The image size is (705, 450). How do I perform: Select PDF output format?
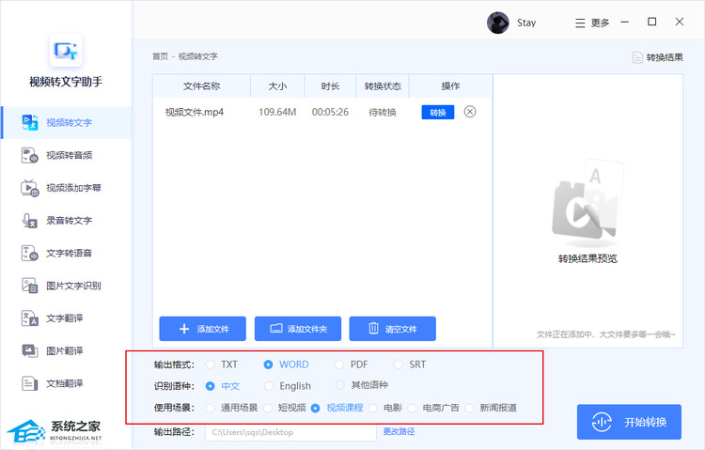[x=339, y=365]
